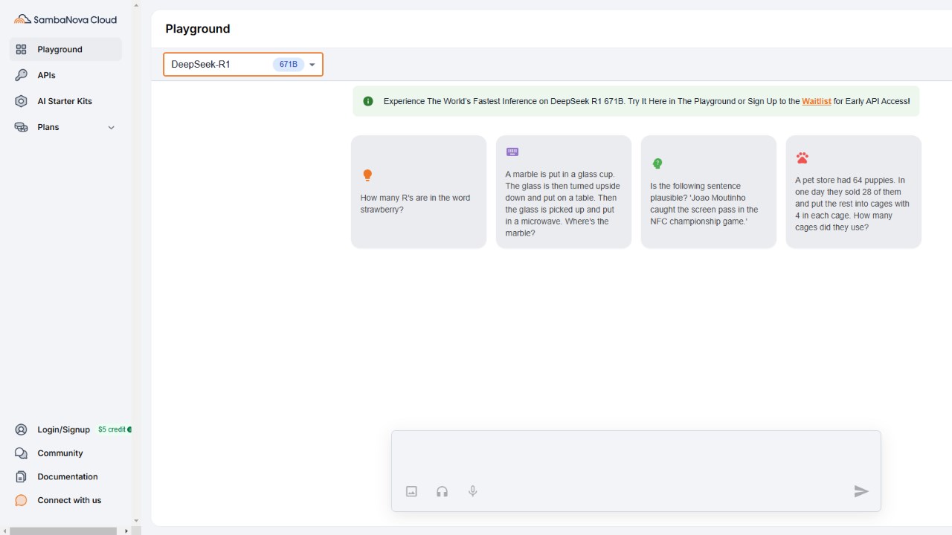The width and height of the screenshot is (952, 535).
Task: Open the DeepSeek-R1 model selector dropdown
Action: point(243,65)
